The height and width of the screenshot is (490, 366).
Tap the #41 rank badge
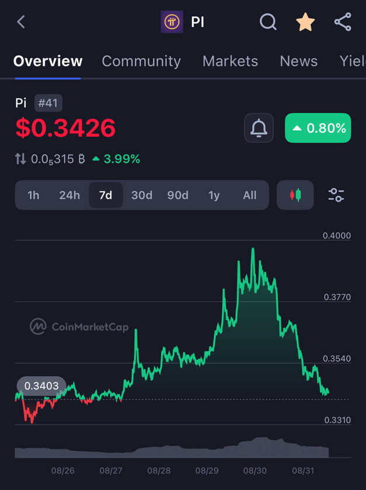(x=48, y=103)
